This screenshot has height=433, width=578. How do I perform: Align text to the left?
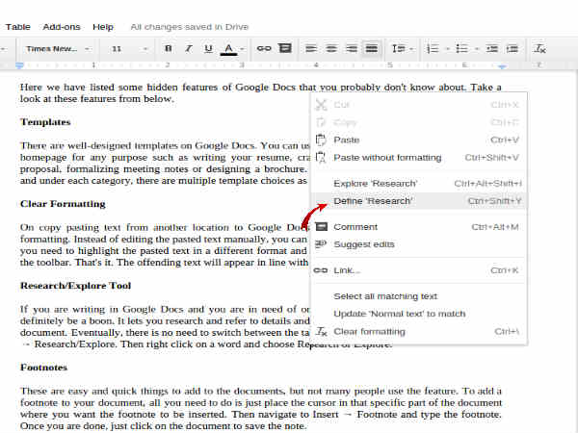pos(310,47)
